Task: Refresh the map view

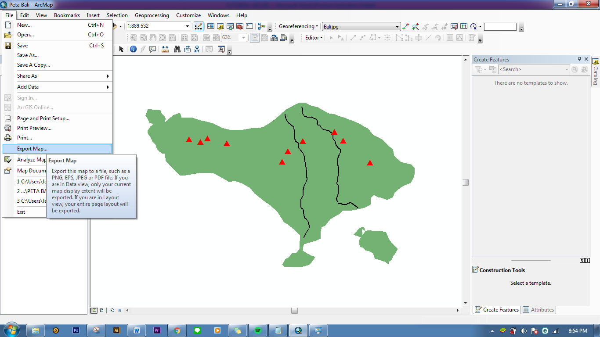Action: tap(113, 310)
